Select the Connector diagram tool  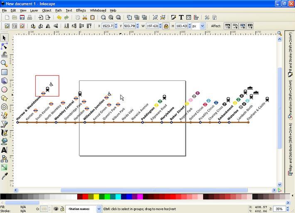(4, 159)
